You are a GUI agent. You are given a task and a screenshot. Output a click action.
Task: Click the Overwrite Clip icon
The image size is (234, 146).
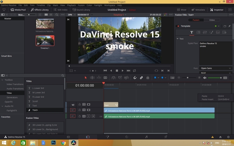click(120, 78)
